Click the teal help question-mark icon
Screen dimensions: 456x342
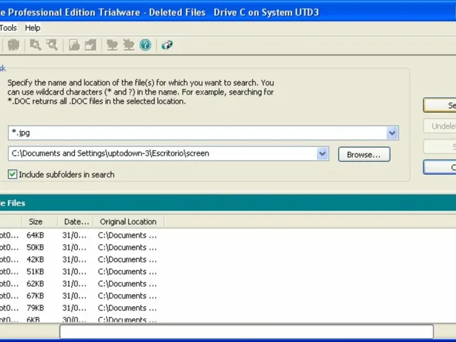tap(145, 45)
